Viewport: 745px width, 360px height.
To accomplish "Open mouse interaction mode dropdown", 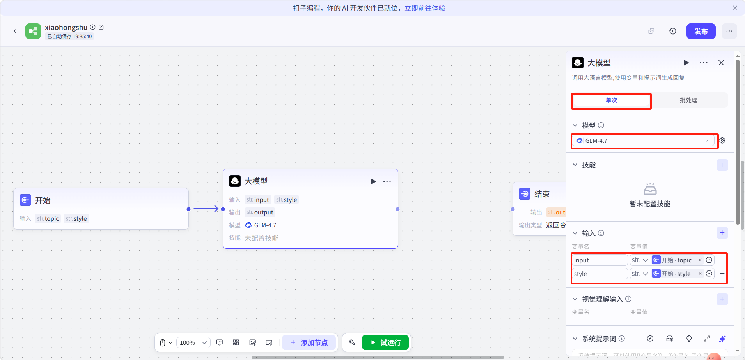I will click(x=166, y=342).
